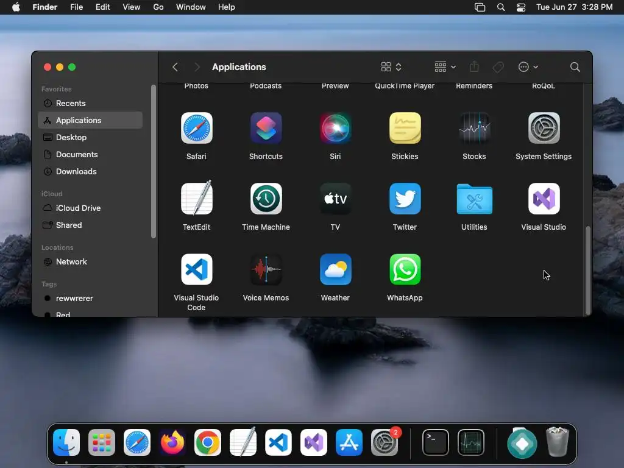Go back with the left chevron

[175, 67]
